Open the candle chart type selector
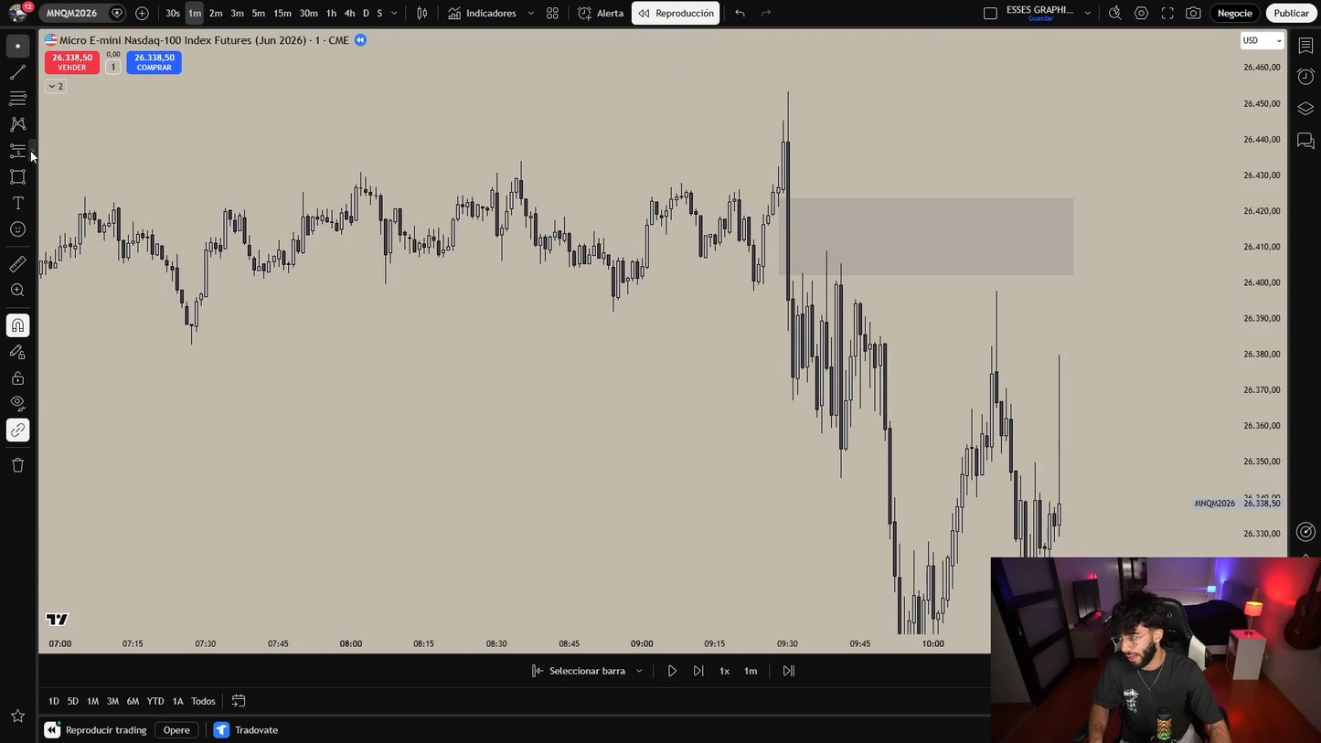 pos(422,14)
